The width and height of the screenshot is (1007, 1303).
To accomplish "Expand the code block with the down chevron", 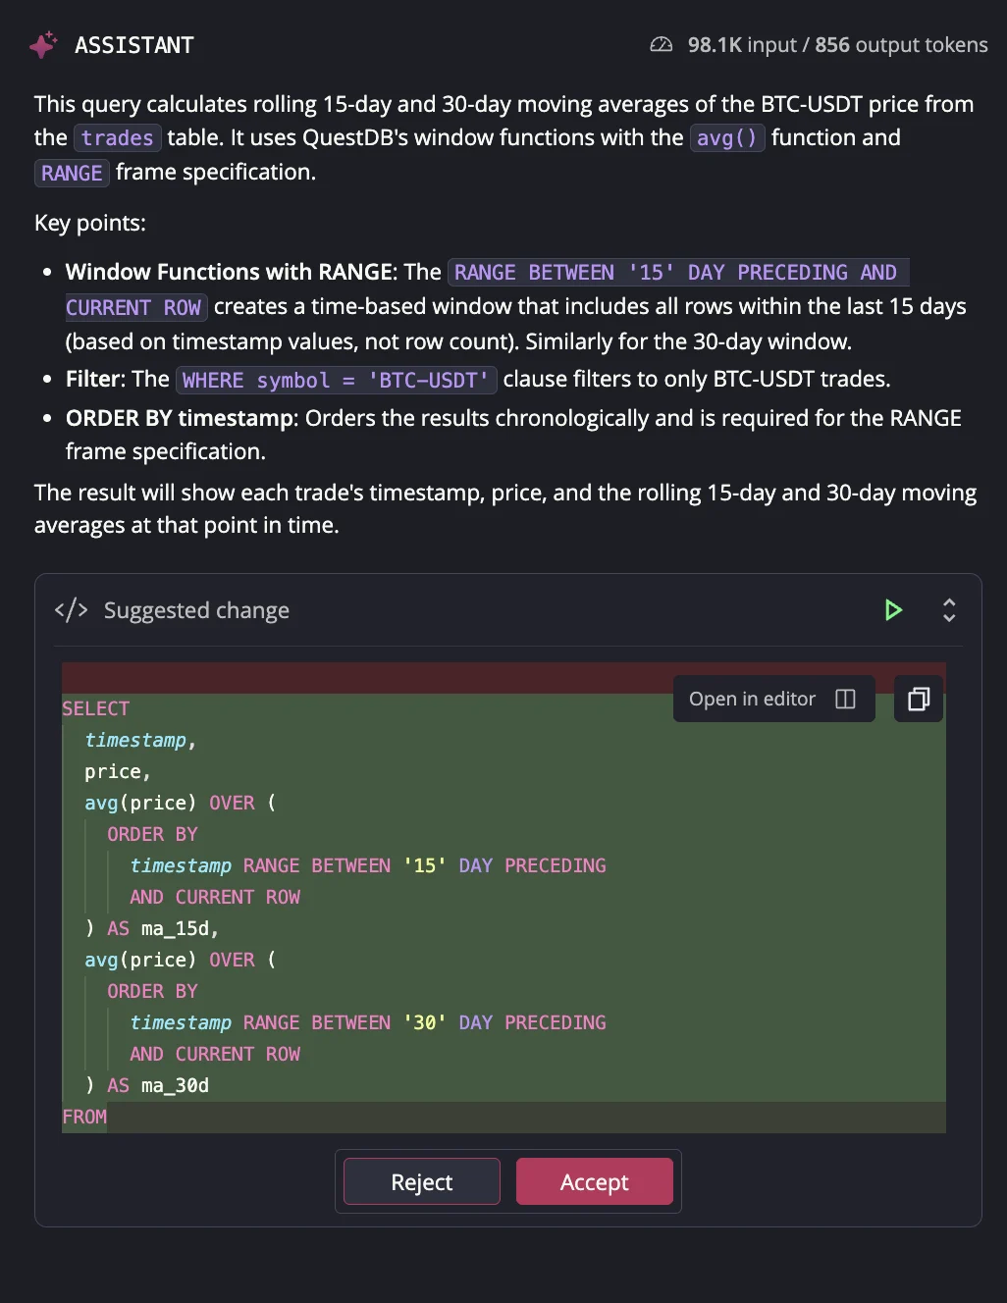I will (949, 617).
